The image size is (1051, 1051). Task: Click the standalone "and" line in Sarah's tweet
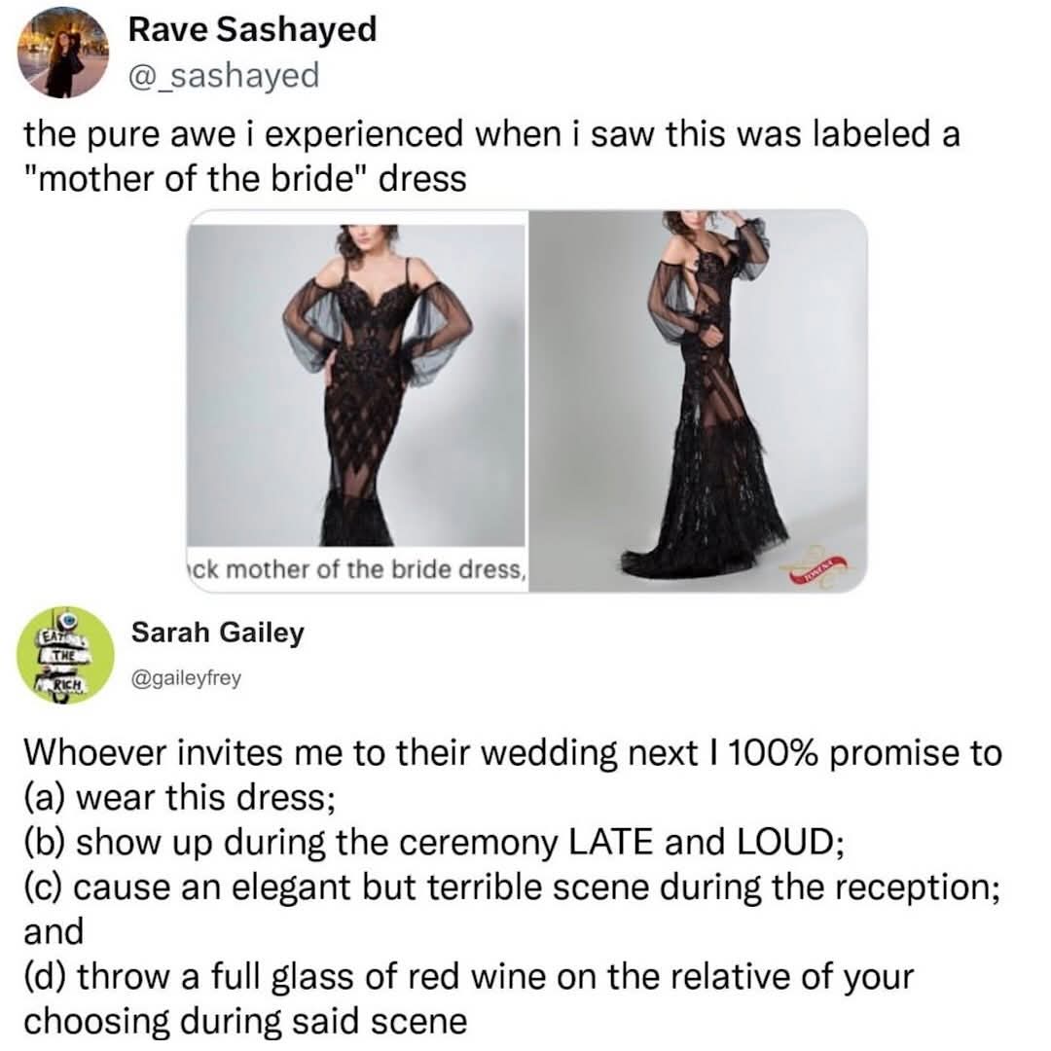click(53, 932)
